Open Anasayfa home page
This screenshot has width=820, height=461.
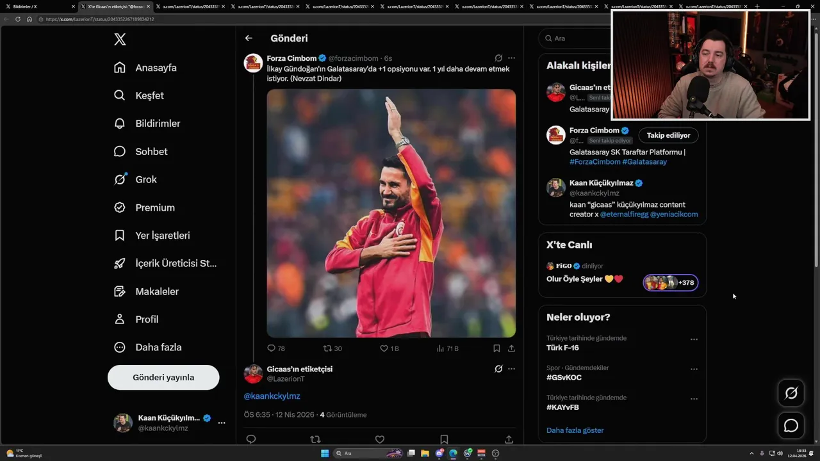coord(145,67)
